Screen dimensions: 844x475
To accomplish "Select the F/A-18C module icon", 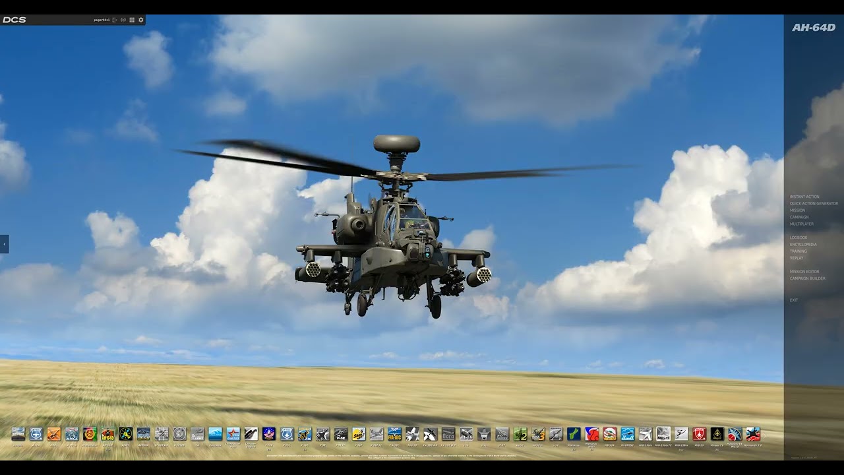I will coord(394,433).
